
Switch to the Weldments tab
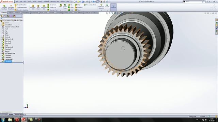point(35,13)
